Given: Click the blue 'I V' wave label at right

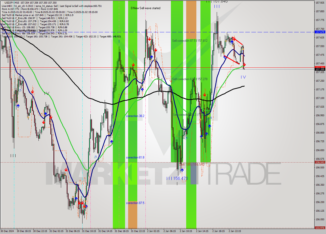Looking at the screenshot, I should pyautogui.click(x=243, y=77).
